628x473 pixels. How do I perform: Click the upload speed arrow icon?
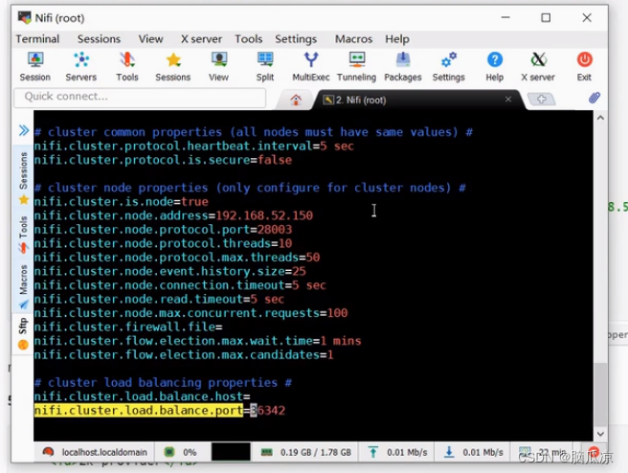pyautogui.click(x=373, y=452)
